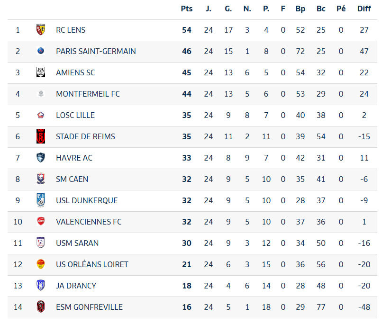The width and height of the screenshot is (382, 324).
Task: Select the PARIS SAINT-GERMAIN team name
Action: (96, 51)
